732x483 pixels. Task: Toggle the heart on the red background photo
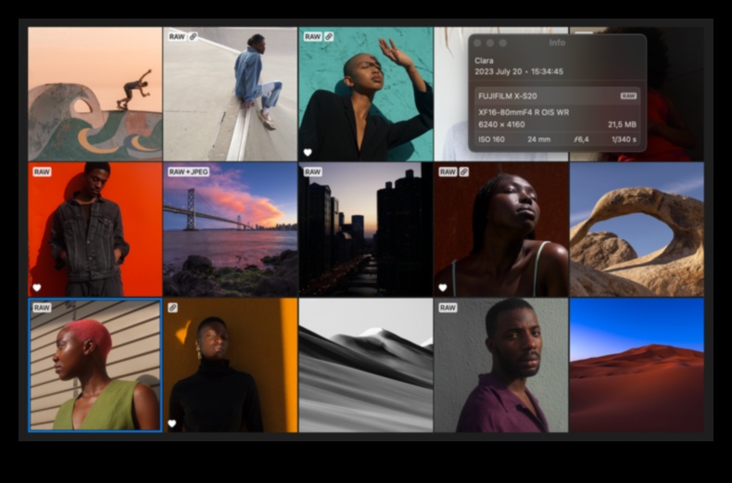37,287
